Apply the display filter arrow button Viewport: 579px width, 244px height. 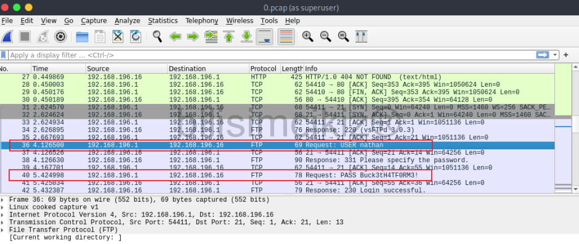543,55
